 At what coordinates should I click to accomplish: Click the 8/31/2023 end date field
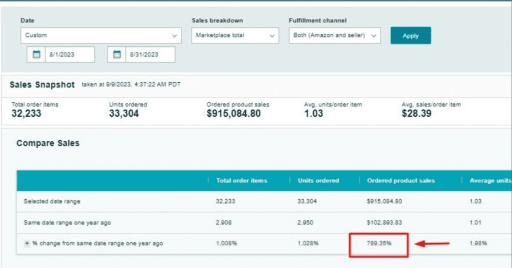click(x=149, y=55)
